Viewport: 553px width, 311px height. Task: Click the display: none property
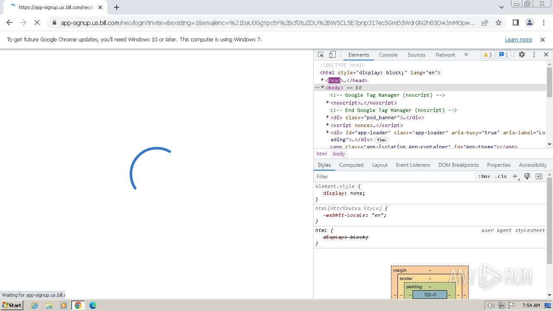(344, 193)
